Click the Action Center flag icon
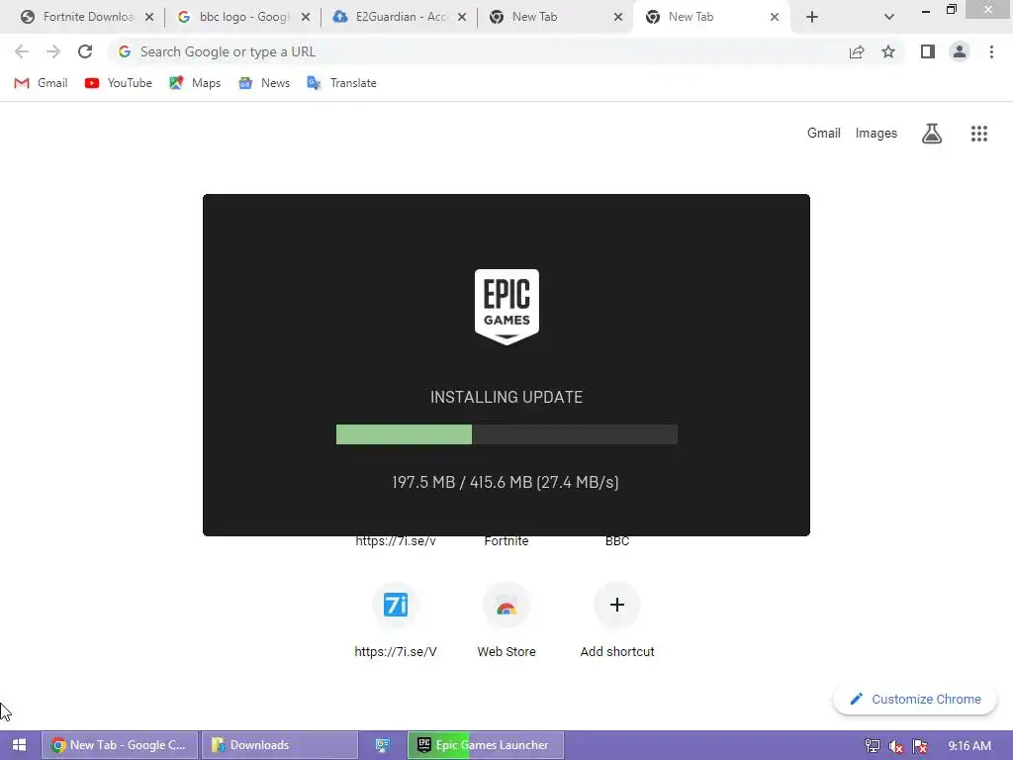 click(x=920, y=746)
